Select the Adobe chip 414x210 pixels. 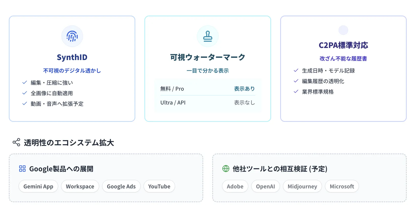coord(235,186)
